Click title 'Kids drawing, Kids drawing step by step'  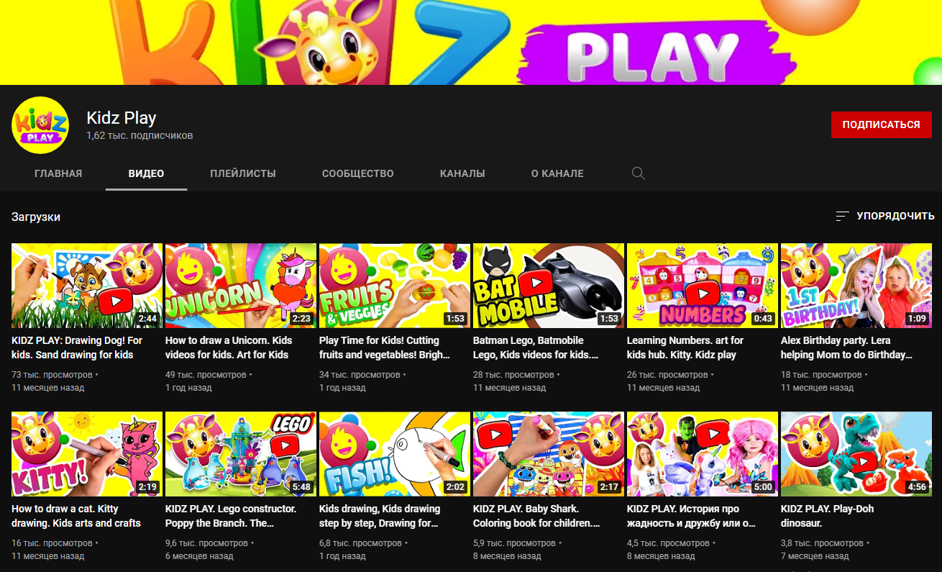coord(380,516)
